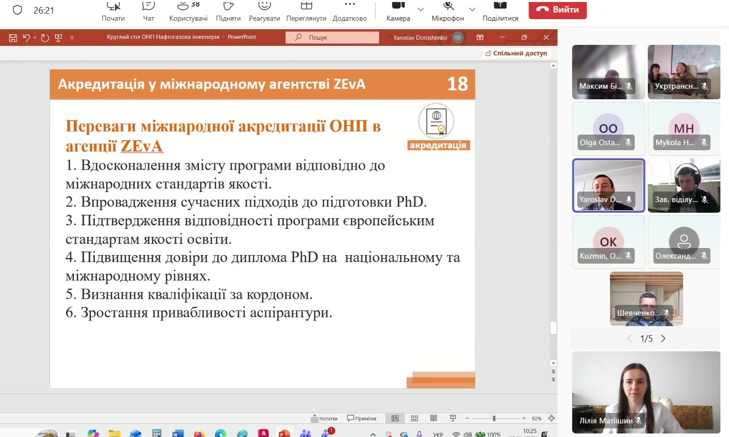Click slide title Акредитація у міжнародному агентстві ZEvA
Image resolution: width=729 pixels, height=437 pixels.
pyautogui.click(x=211, y=84)
